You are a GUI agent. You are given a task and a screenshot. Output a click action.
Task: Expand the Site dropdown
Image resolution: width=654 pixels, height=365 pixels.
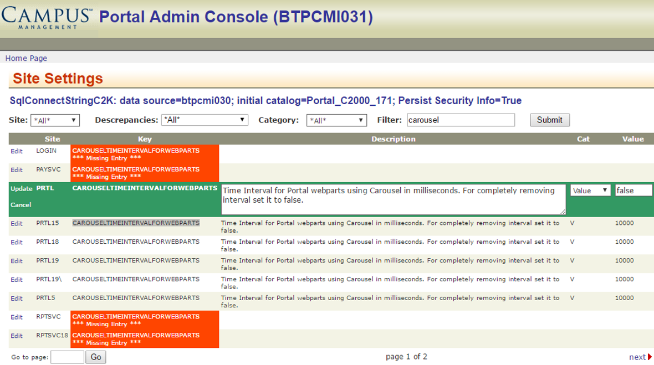coord(55,120)
